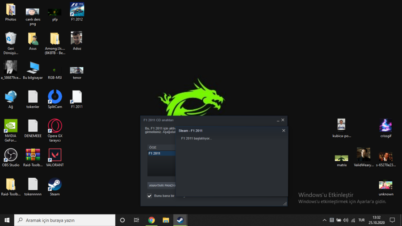Uncheck the 'Bunu bana bir' checkbox
This screenshot has height=226, width=402.
tap(149, 196)
